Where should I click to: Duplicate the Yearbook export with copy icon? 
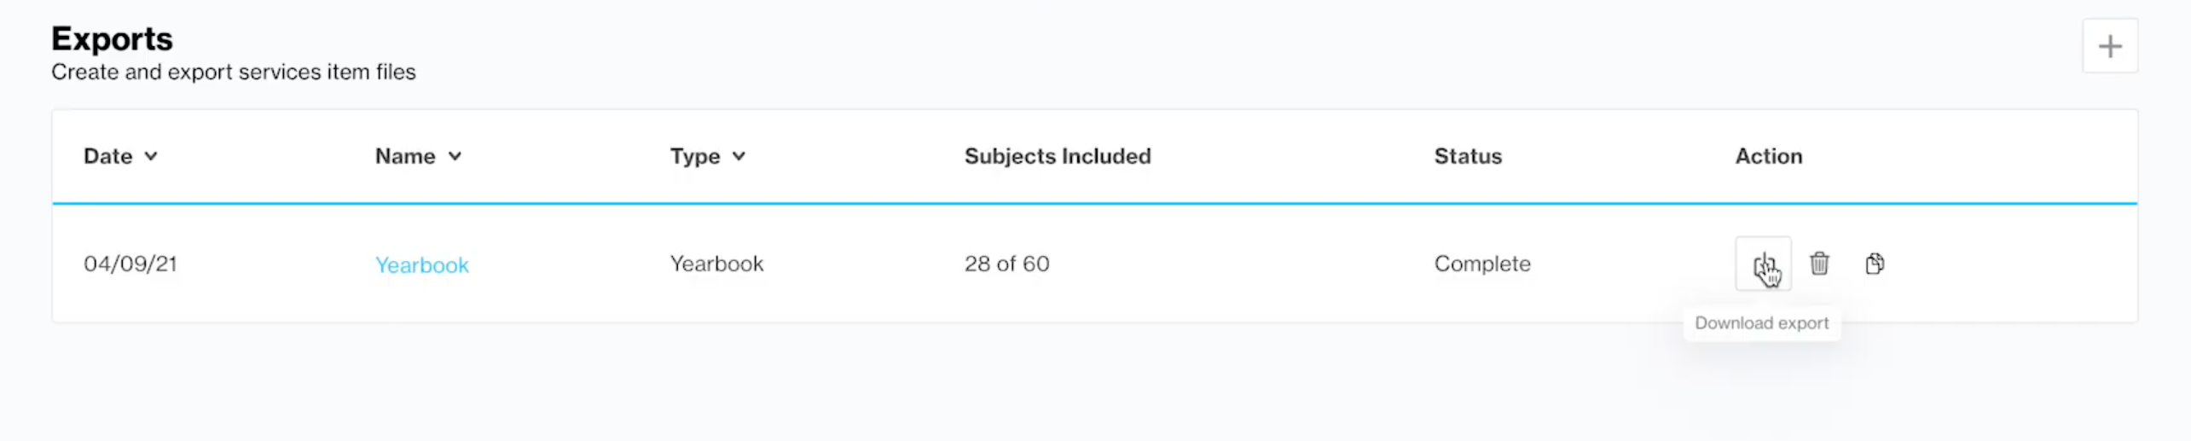(x=1875, y=264)
